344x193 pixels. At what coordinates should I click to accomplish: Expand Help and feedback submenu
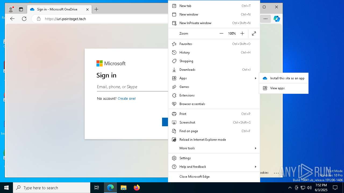[x=214, y=167]
